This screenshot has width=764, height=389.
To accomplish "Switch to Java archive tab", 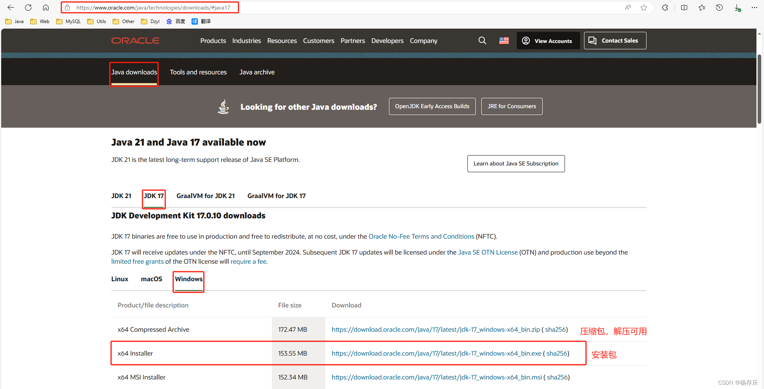I will [257, 72].
